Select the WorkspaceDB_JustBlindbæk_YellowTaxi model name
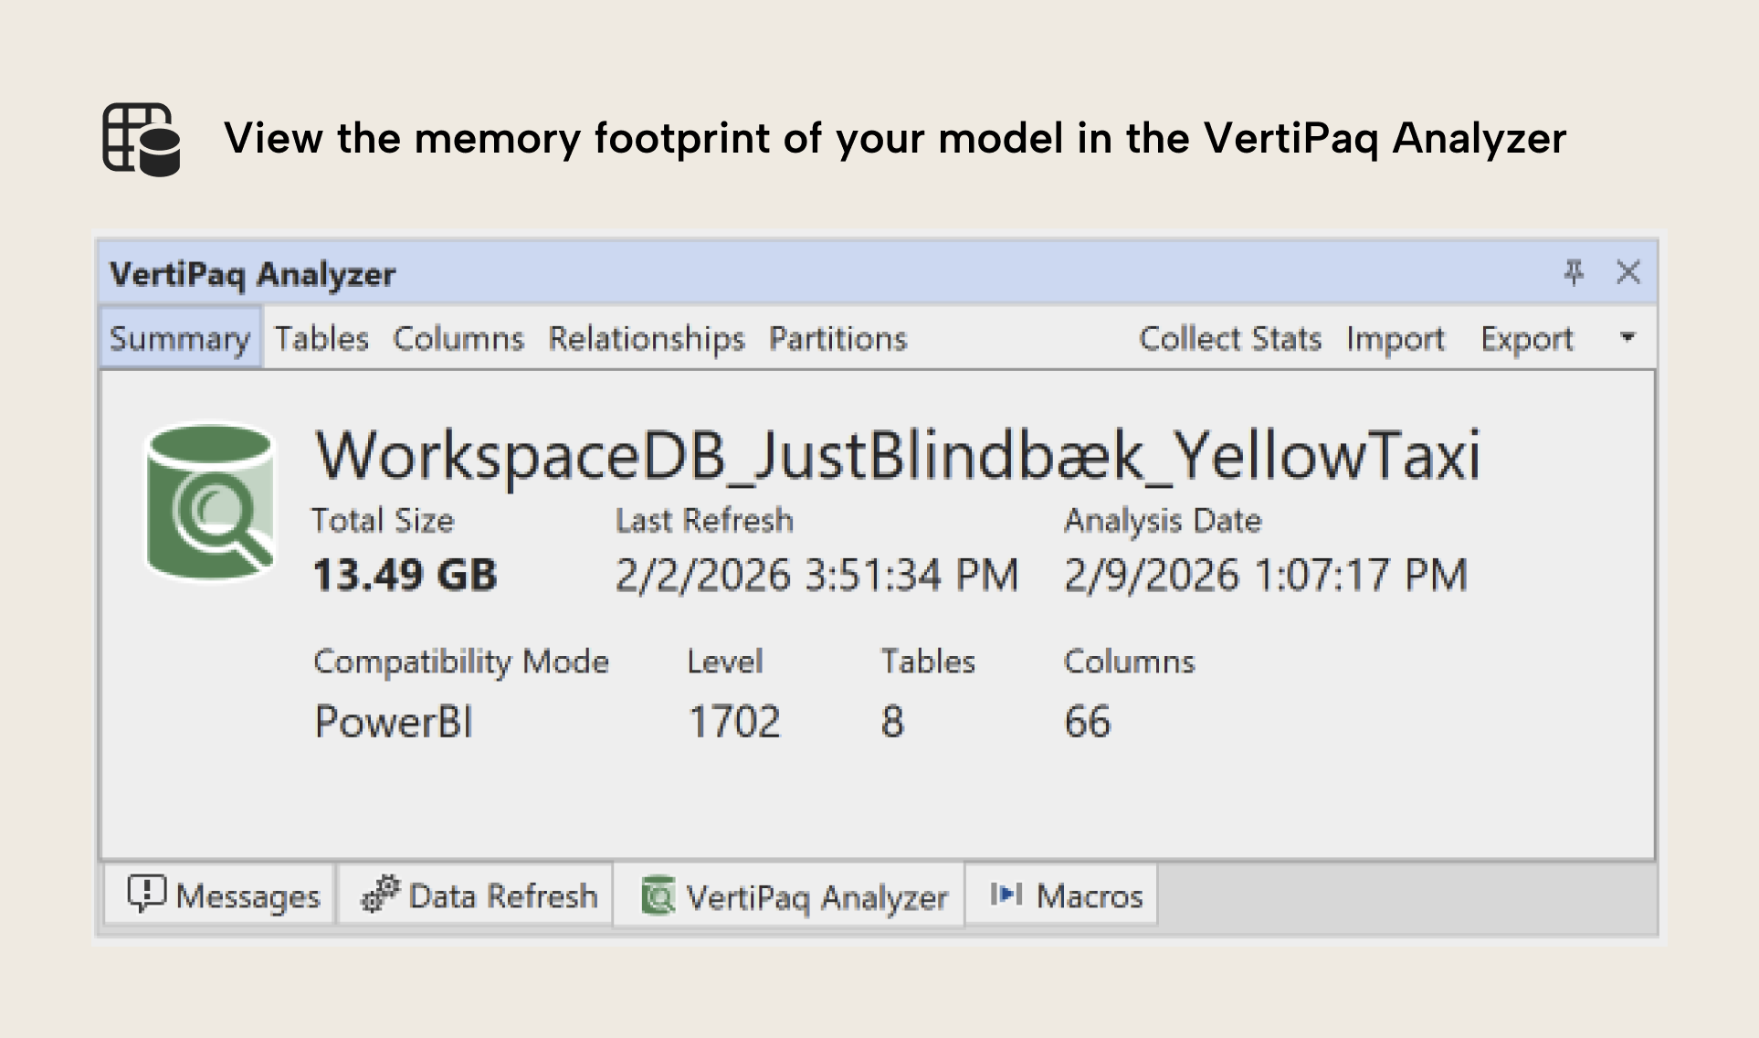Screen dimensions: 1759x1038 click(897, 456)
